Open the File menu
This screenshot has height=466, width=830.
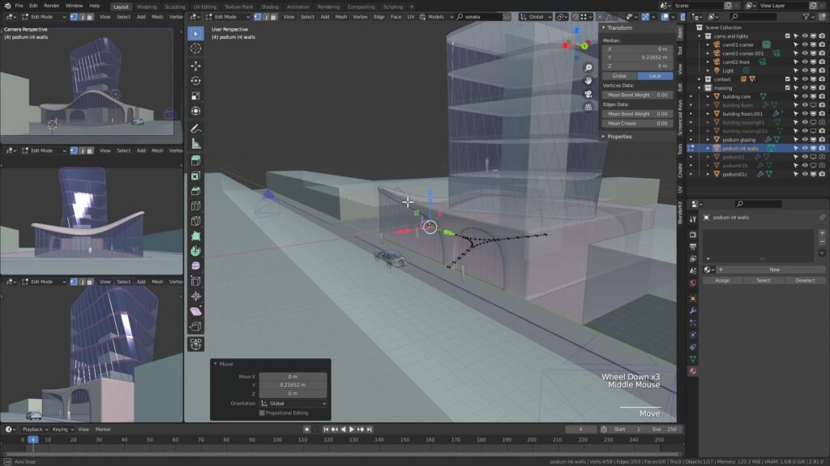(19, 6)
